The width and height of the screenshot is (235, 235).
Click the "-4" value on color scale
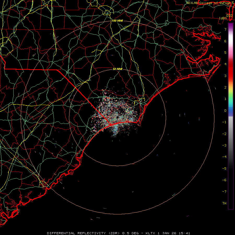[x=224, y=157]
